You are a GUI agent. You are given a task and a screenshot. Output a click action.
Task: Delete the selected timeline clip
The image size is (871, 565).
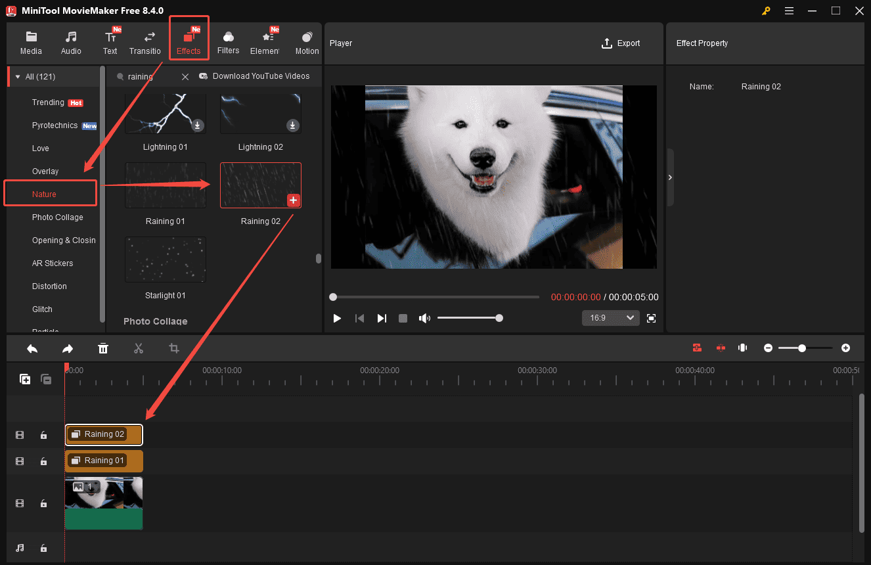point(103,348)
